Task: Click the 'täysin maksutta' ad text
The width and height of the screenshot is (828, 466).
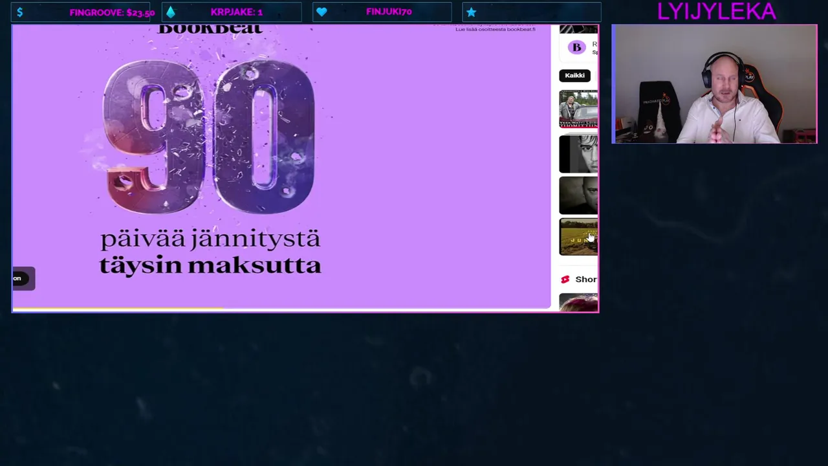Action: tap(210, 265)
